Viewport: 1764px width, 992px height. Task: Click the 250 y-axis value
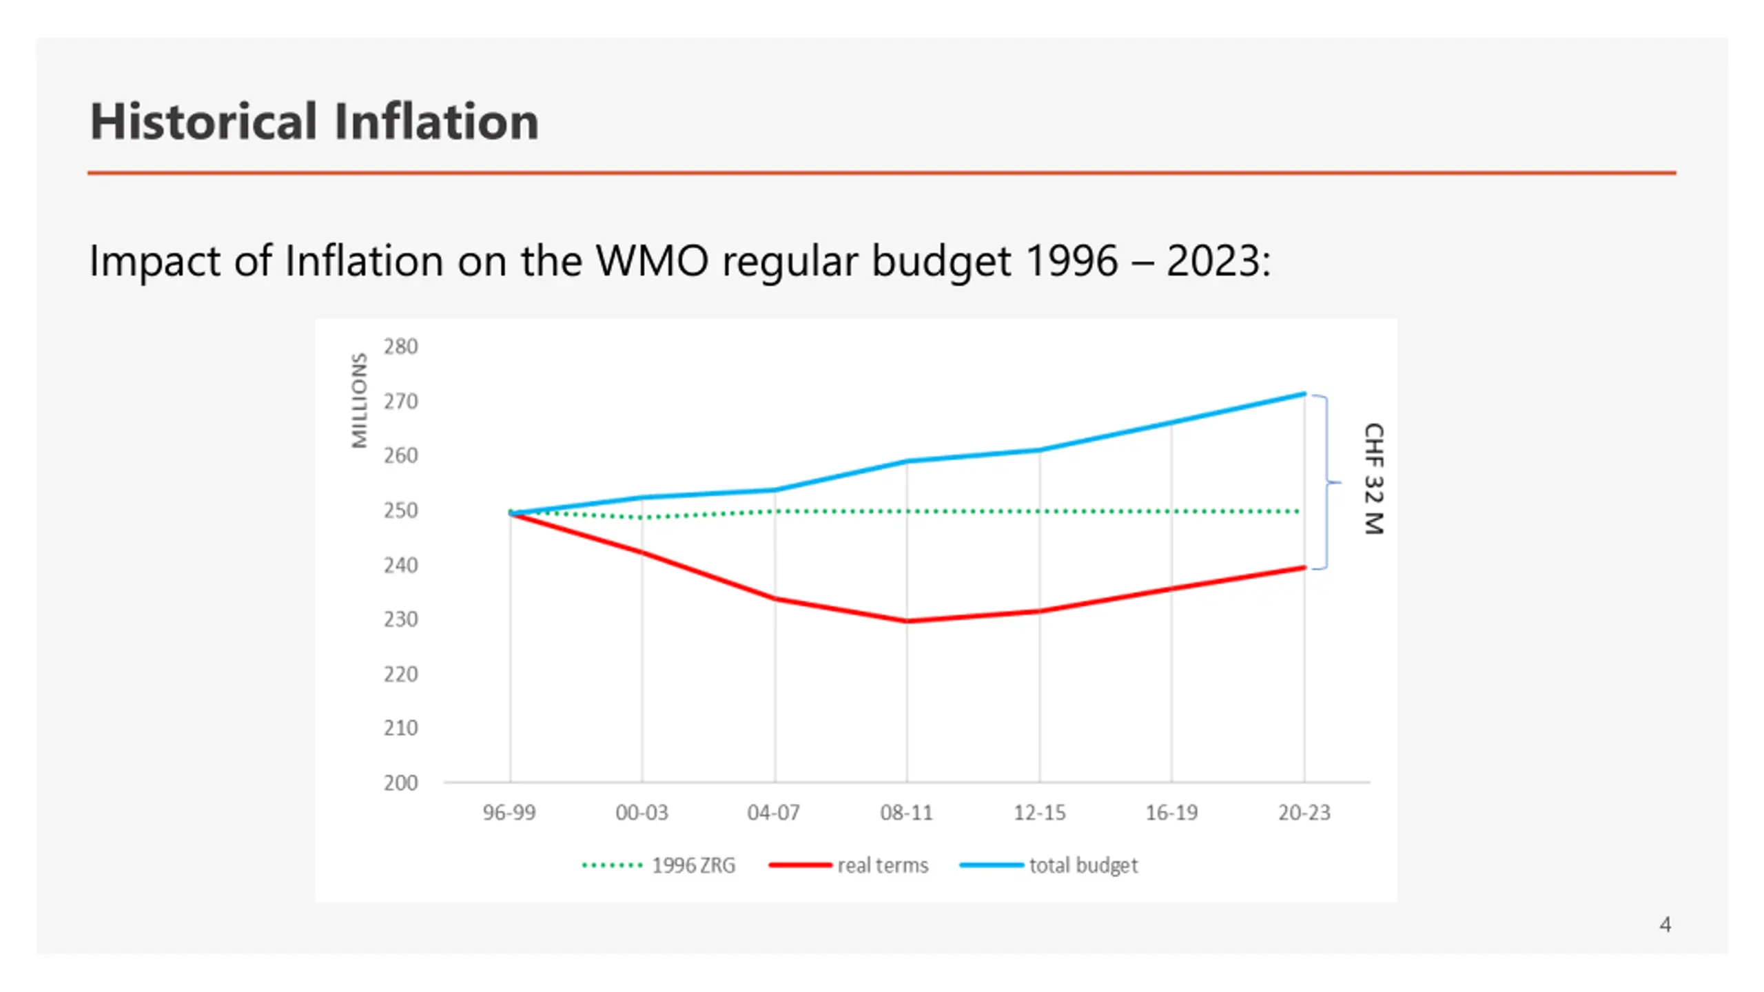(x=401, y=510)
